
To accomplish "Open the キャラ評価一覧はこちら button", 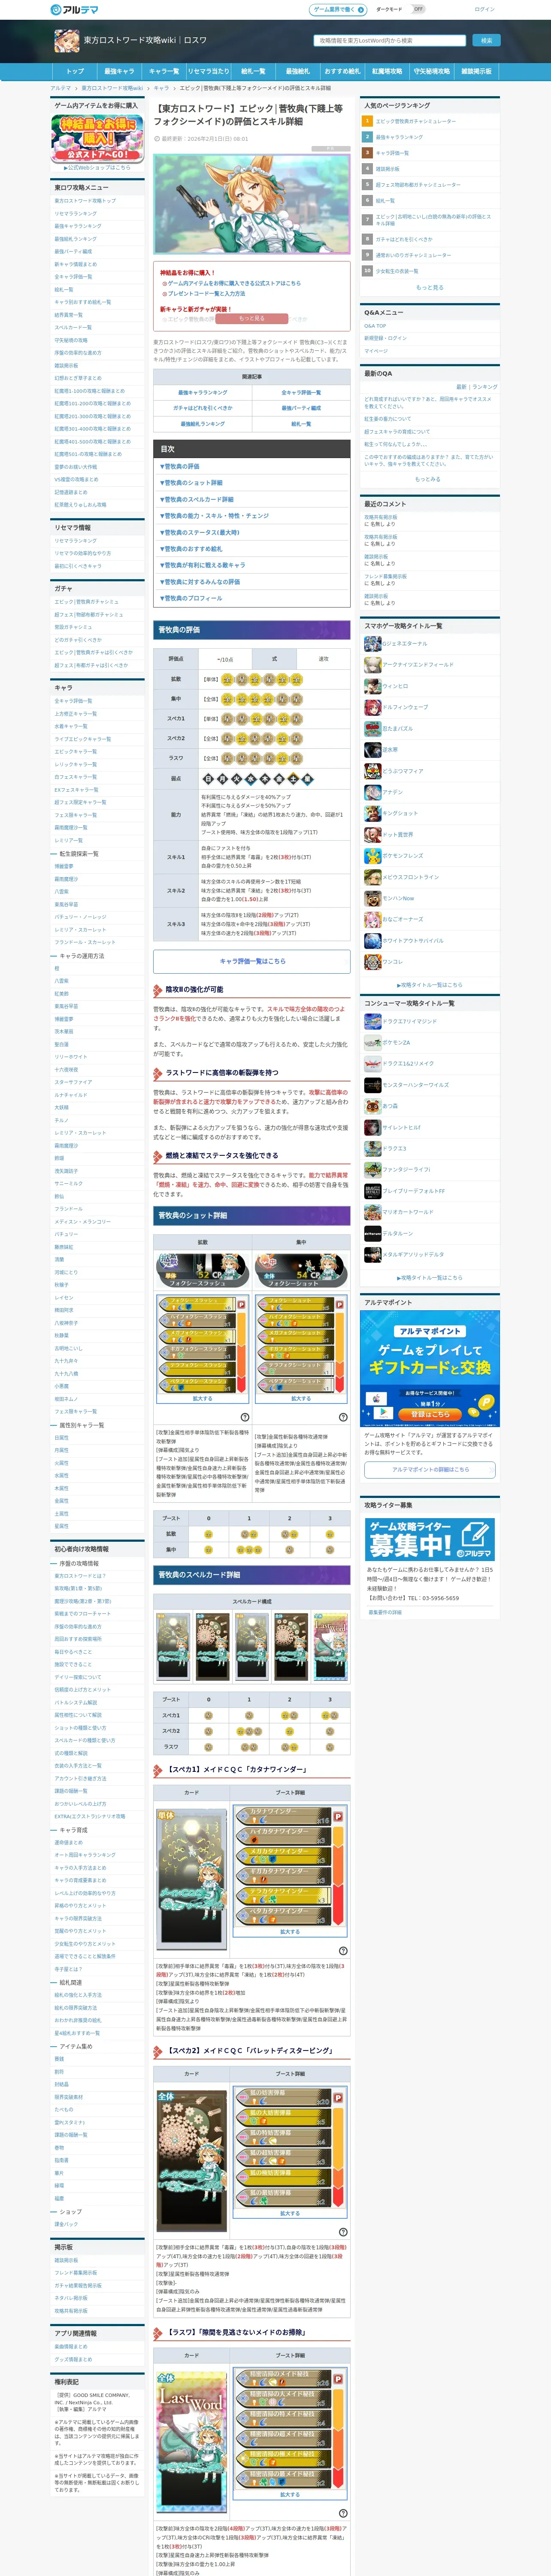I will (252, 961).
